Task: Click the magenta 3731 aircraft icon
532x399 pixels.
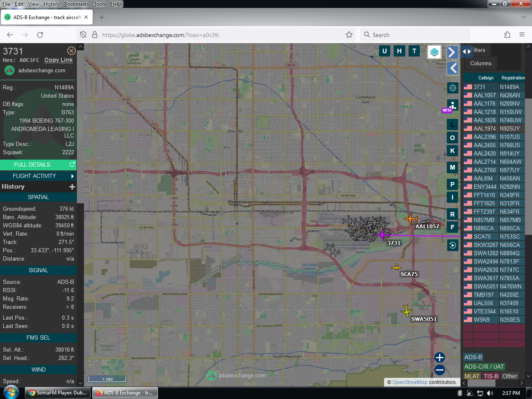Action: coord(382,235)
